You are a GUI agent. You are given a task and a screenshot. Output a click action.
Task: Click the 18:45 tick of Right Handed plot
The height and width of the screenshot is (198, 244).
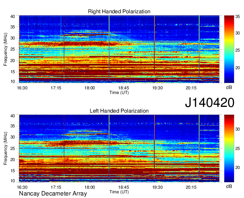tap(123, 88)
